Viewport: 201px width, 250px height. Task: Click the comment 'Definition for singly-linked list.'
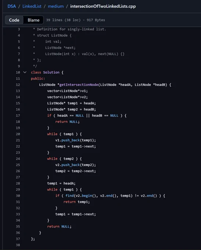(71, 29)
